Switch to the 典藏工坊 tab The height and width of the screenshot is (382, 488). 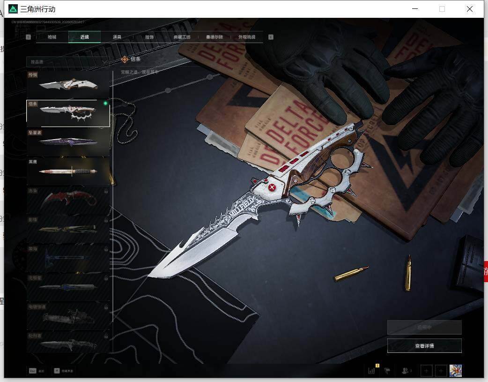click(182, 37)
